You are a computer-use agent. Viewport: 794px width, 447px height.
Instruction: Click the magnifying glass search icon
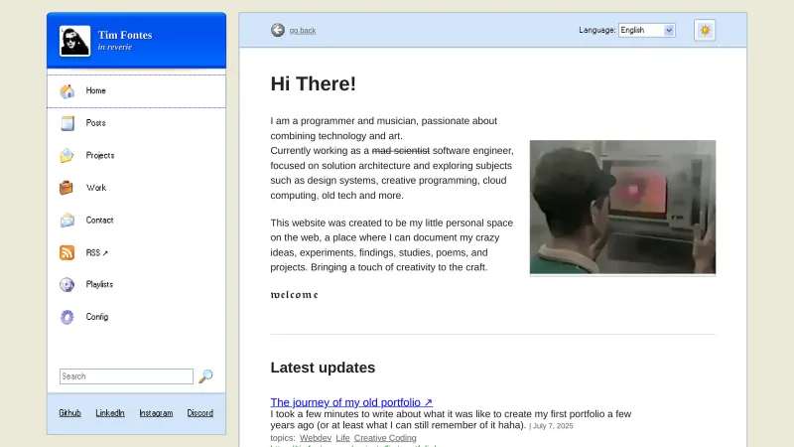[x=205, y=376]
